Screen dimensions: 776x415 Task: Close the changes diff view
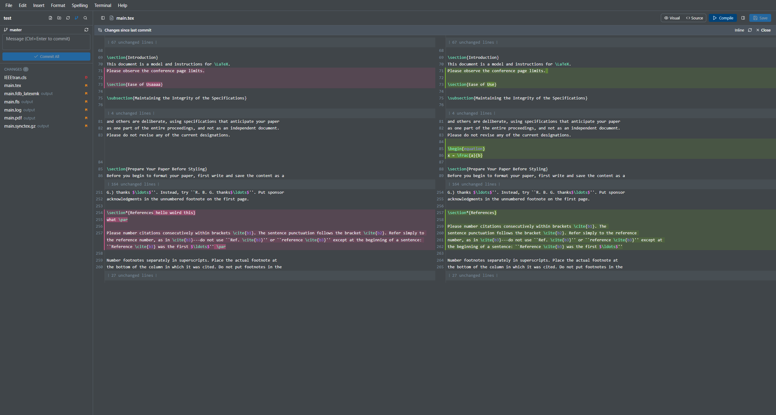coord(763,30)
